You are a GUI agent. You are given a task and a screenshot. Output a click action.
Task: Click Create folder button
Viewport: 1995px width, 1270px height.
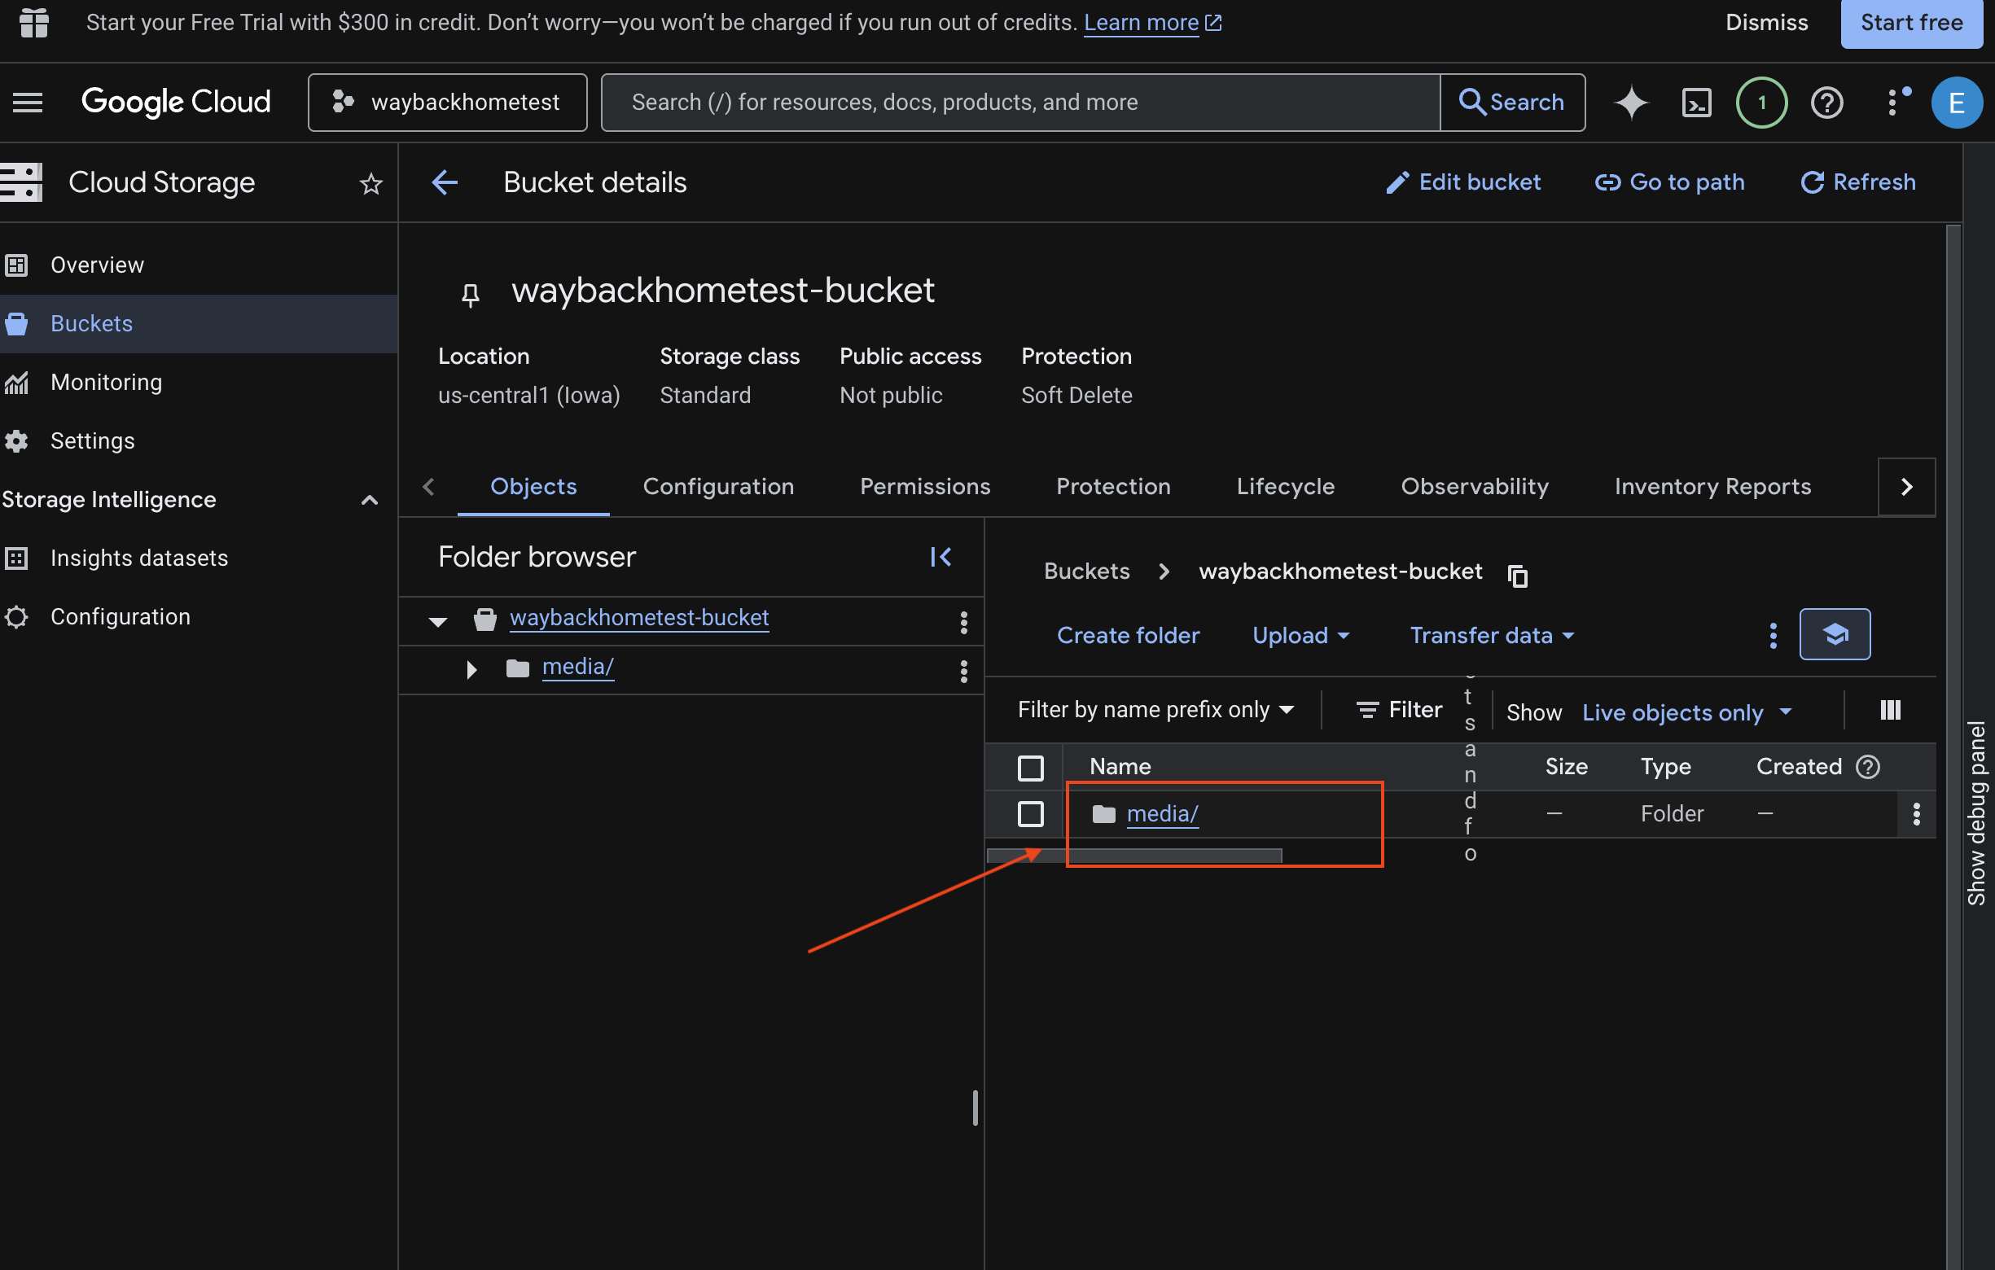click(x=1128, y=636)
